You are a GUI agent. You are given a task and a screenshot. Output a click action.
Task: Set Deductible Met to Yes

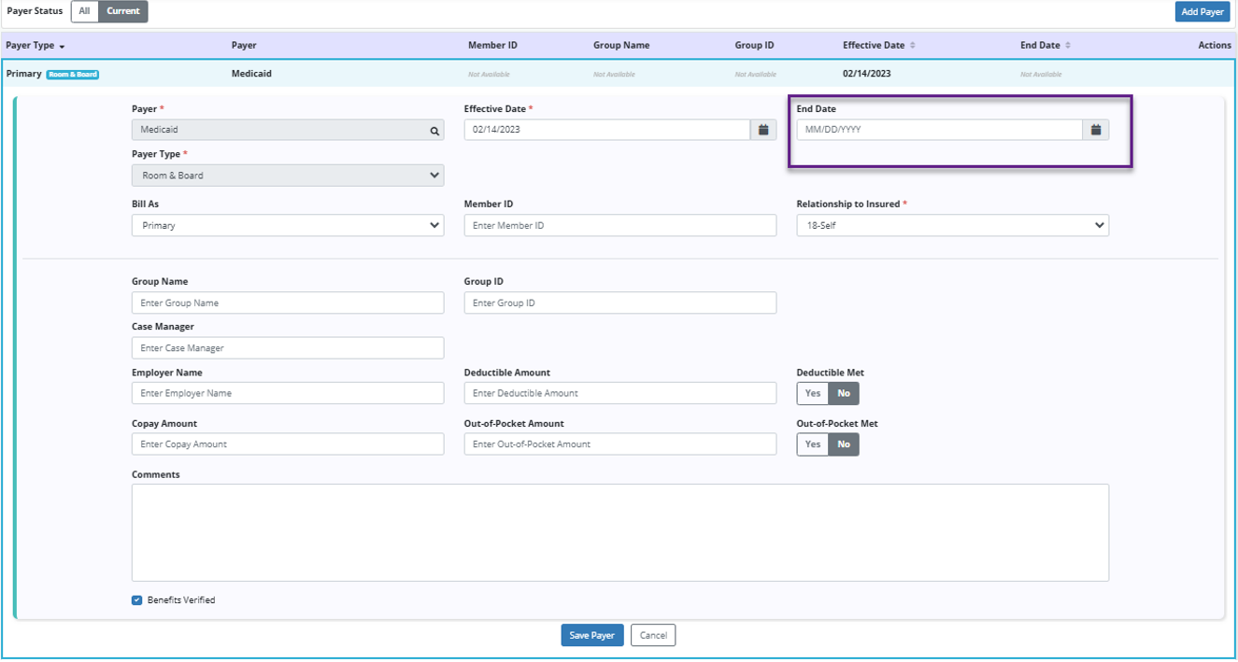pyautogui.click(x=813, y=393)
